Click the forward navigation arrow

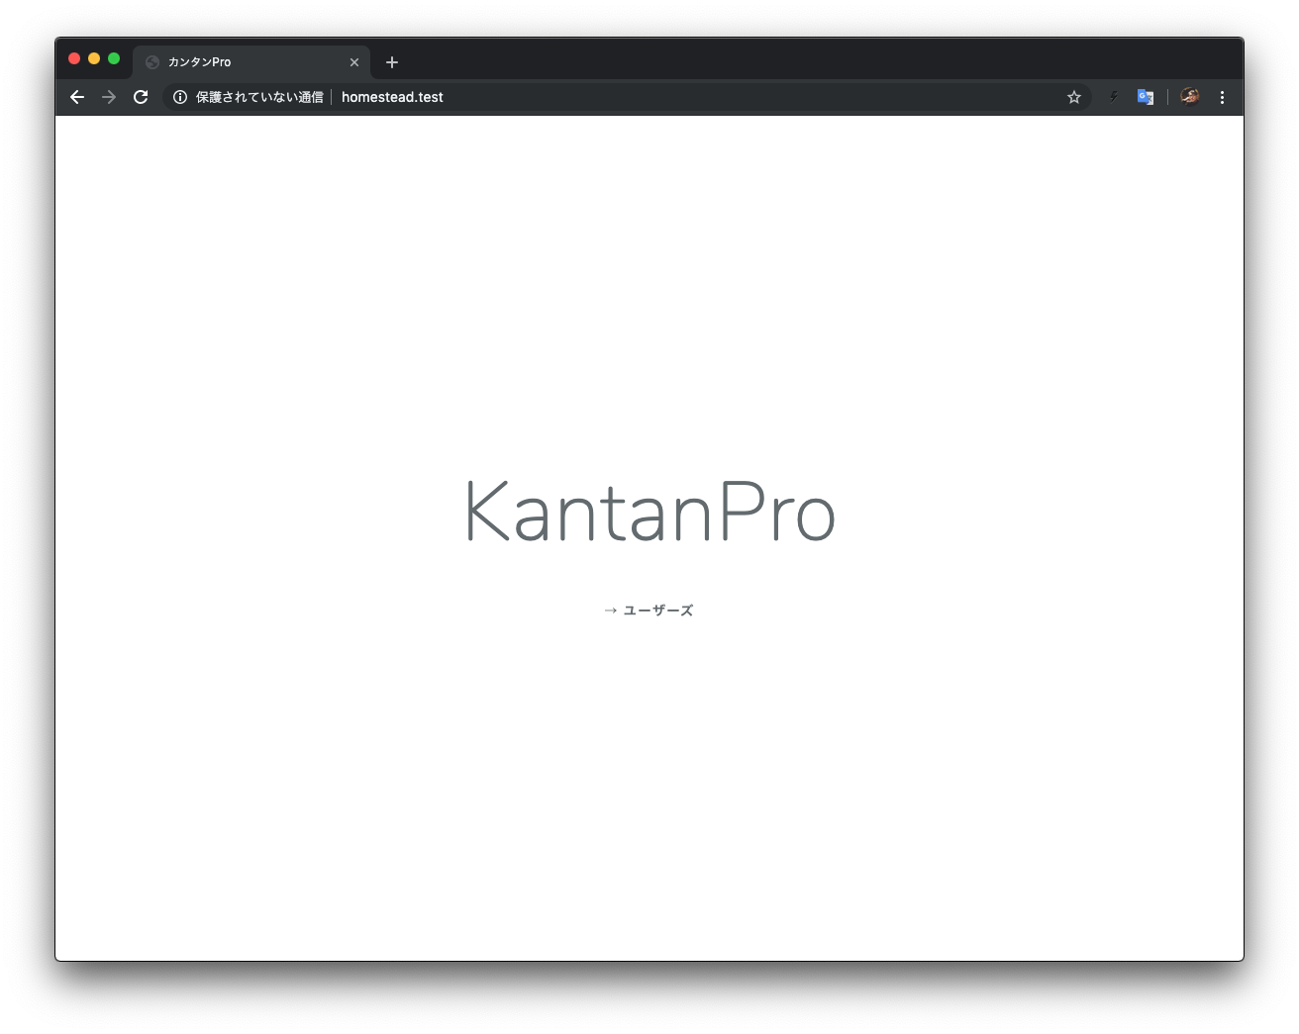point(109,97)
